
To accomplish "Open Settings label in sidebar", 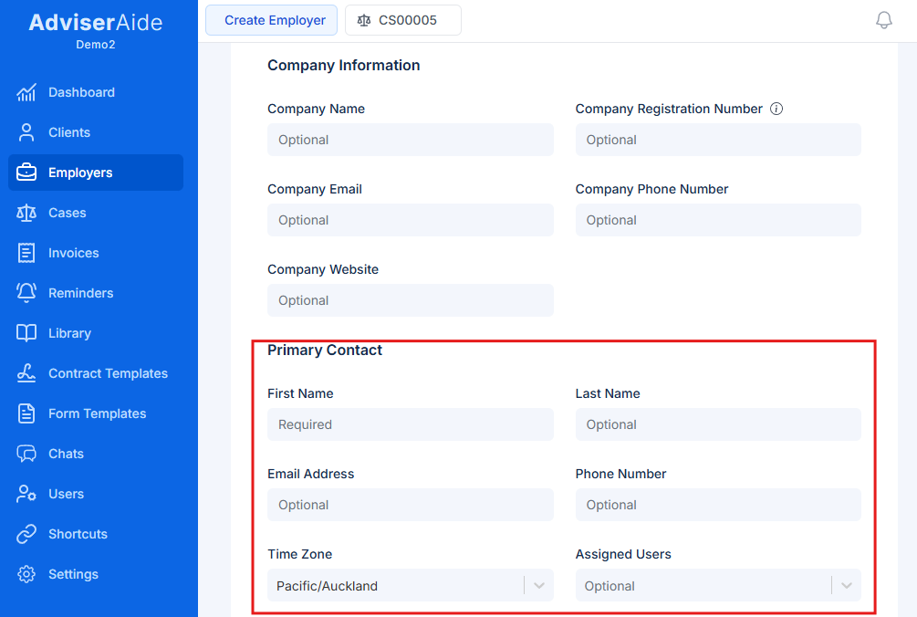I will [x=73, y=574].
